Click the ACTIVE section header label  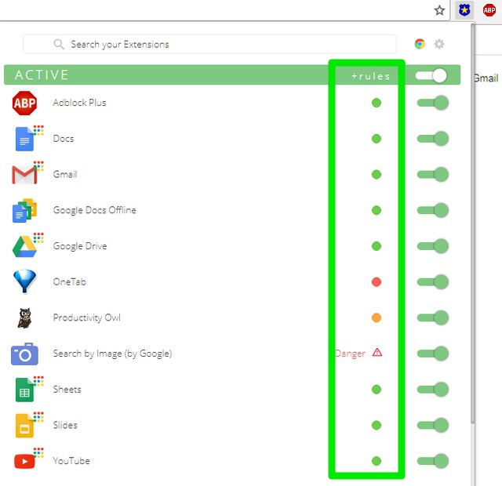coord(42,75)
